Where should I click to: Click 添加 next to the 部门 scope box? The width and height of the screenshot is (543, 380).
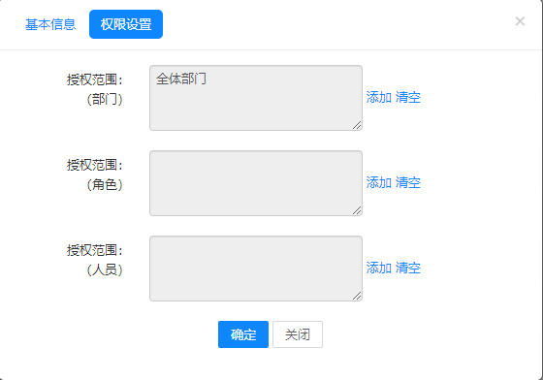click(x=379, y=97)
